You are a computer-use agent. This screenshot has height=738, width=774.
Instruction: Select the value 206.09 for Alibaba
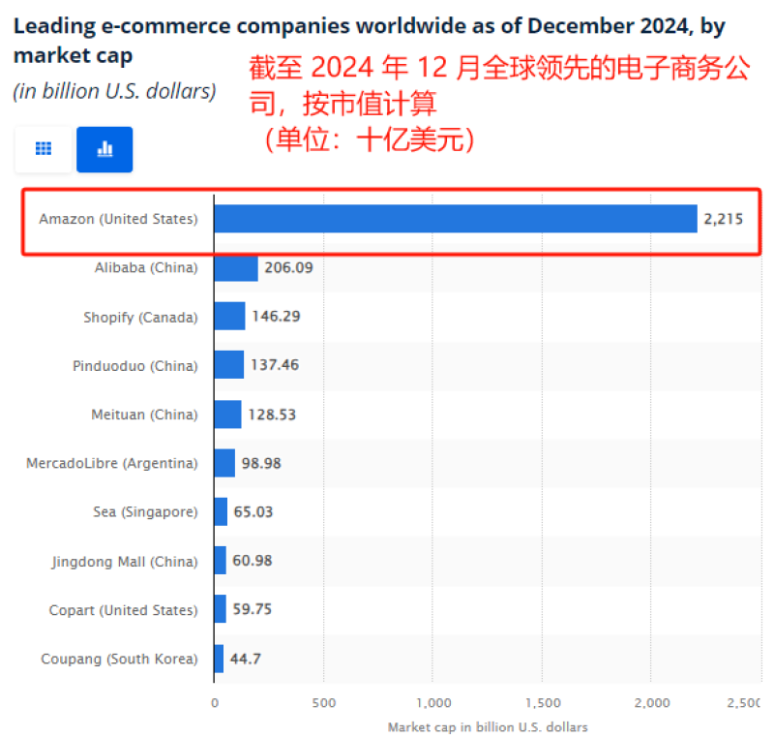(x=288, y=267)
